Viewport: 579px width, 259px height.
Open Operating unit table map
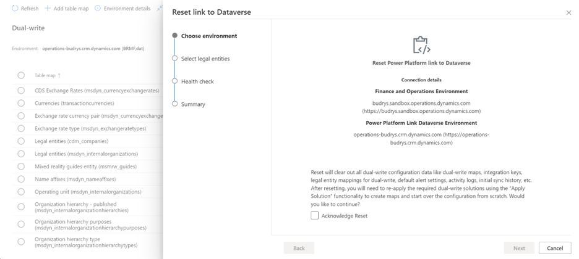88,192
